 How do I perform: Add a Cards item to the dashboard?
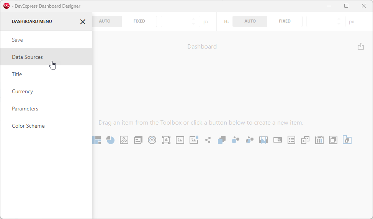click(138, 140)
